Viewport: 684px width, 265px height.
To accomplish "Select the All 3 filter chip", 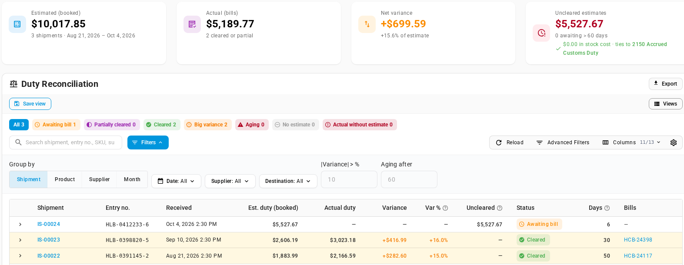I will pyautogui.click(x=19, y=125).
